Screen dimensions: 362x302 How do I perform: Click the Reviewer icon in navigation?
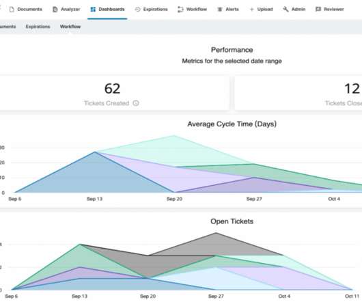pos(318,10)
